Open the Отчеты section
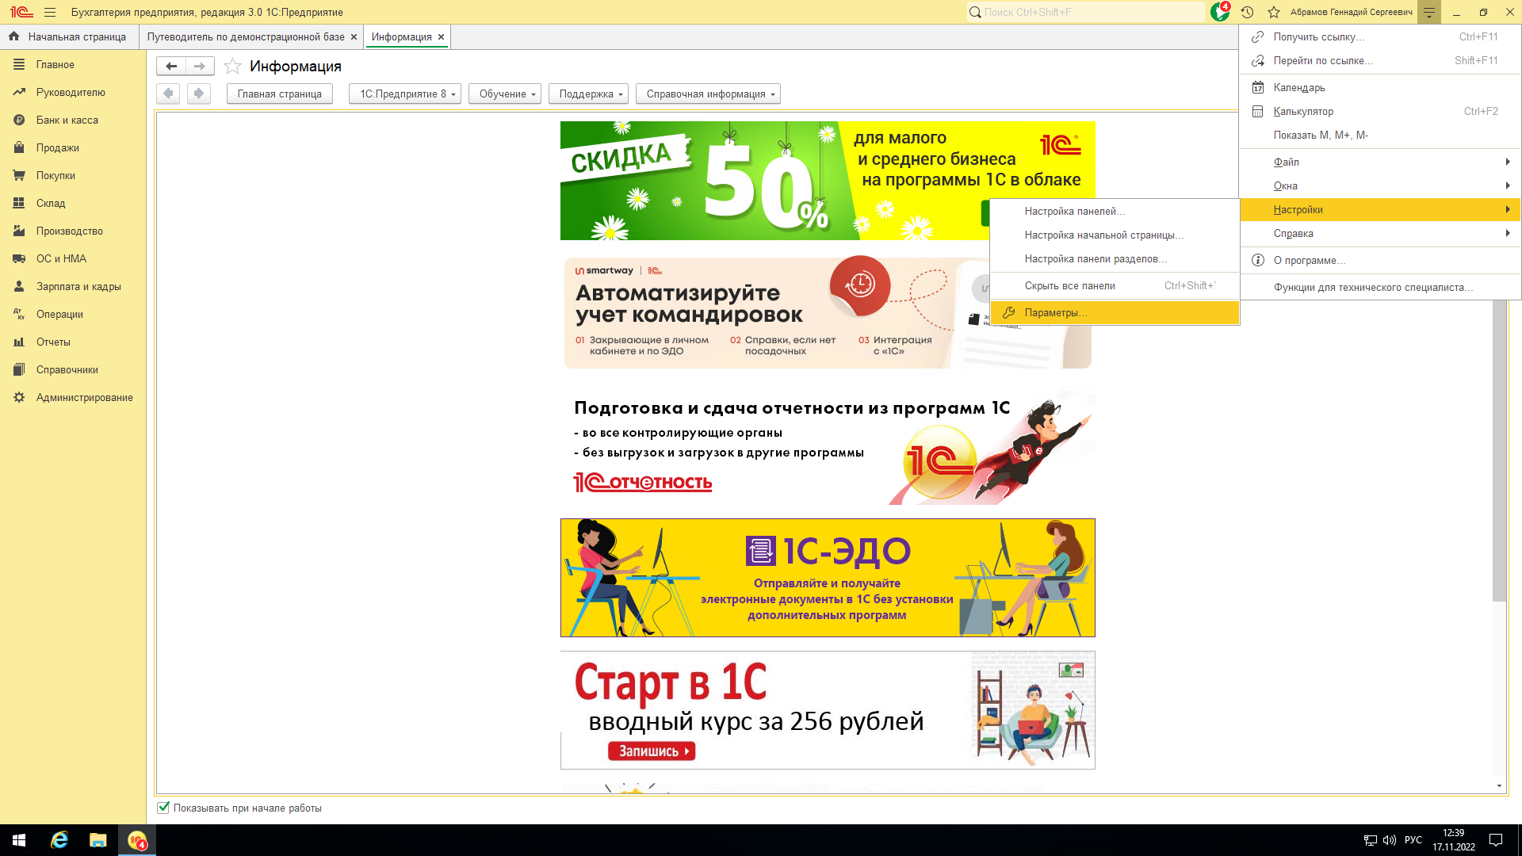 coord(73,342)
